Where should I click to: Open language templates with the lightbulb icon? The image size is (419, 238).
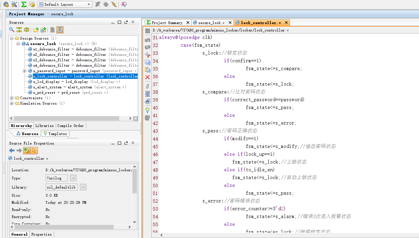coord(148,110)
